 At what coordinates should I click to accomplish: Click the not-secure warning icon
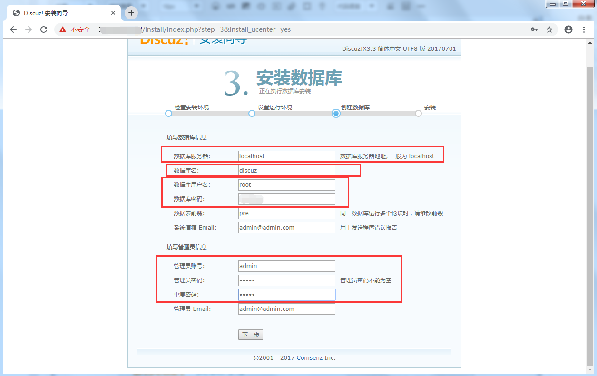pos(63,29)
